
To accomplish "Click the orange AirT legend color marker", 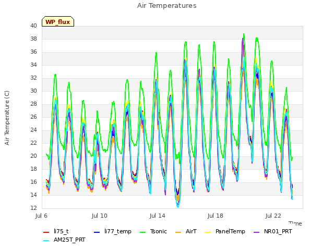I will coord(178,232).
